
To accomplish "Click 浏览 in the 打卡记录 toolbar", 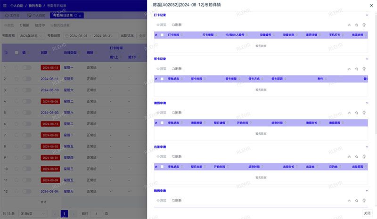I will tap(161, 25).
